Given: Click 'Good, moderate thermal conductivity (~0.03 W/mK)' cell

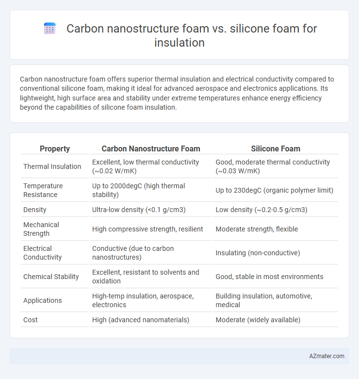Looking at the screenshot, I should click(276, 166).
